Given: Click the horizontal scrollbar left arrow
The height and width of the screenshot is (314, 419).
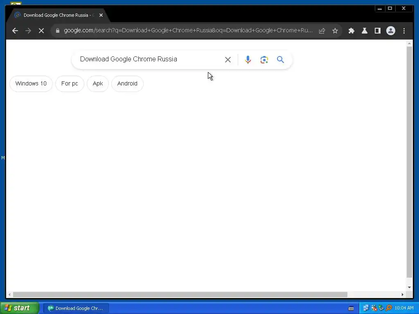Looking at the screenshot, I should 10,294.
